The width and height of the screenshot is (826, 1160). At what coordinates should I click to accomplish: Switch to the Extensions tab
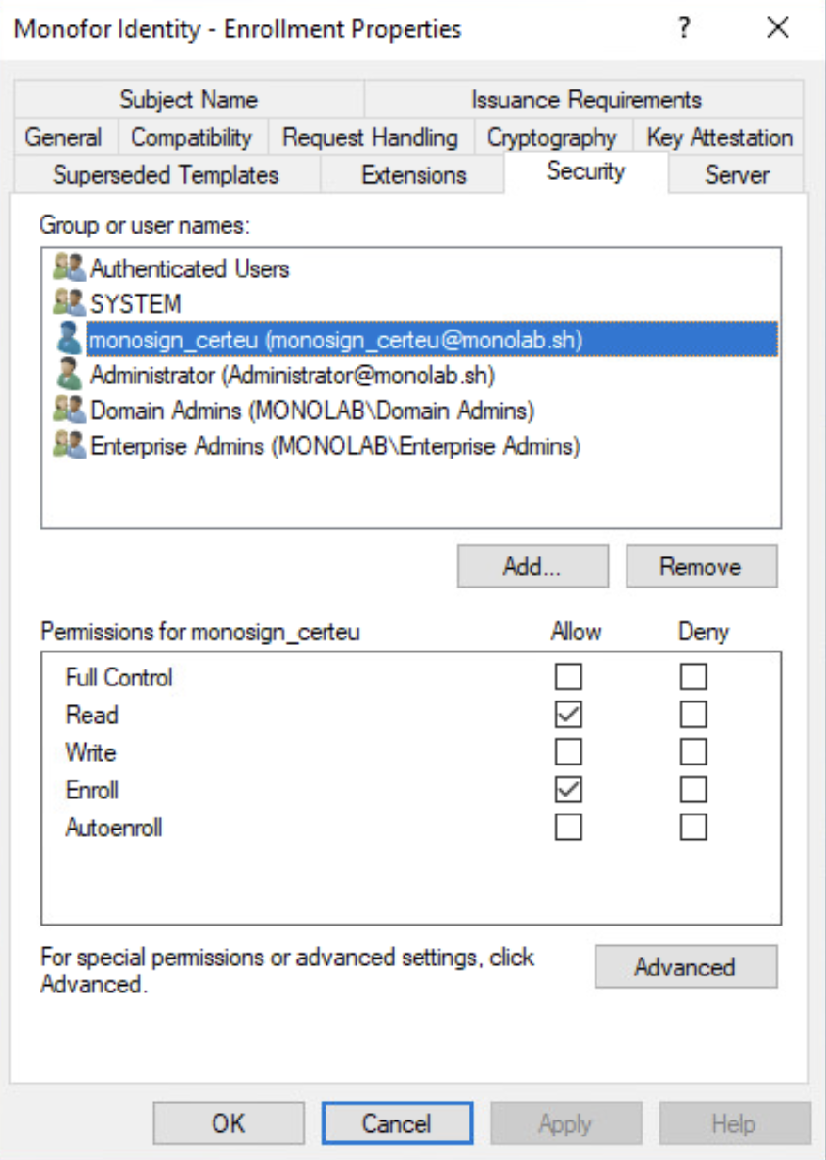(413, 175)
